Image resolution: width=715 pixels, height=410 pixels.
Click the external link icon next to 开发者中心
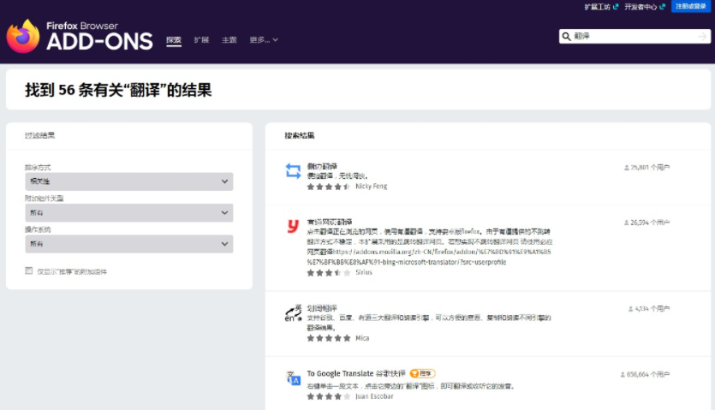click(662, 6)
